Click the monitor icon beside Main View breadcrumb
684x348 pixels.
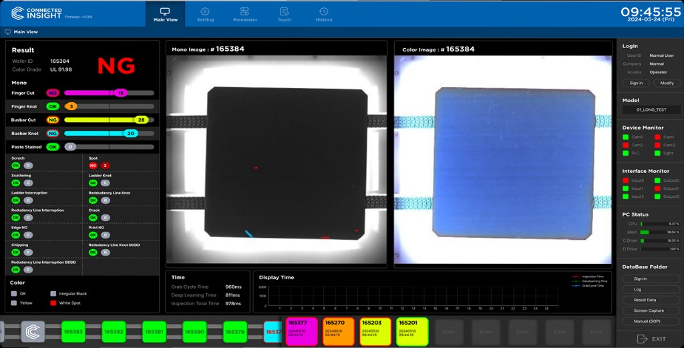click(x=7, y=32)
